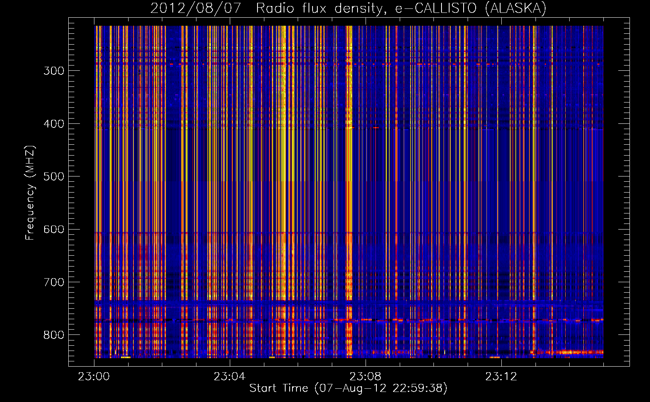650x402 pixels.
Task: Click the 23:12 time tick label
Action: [501, 377]
